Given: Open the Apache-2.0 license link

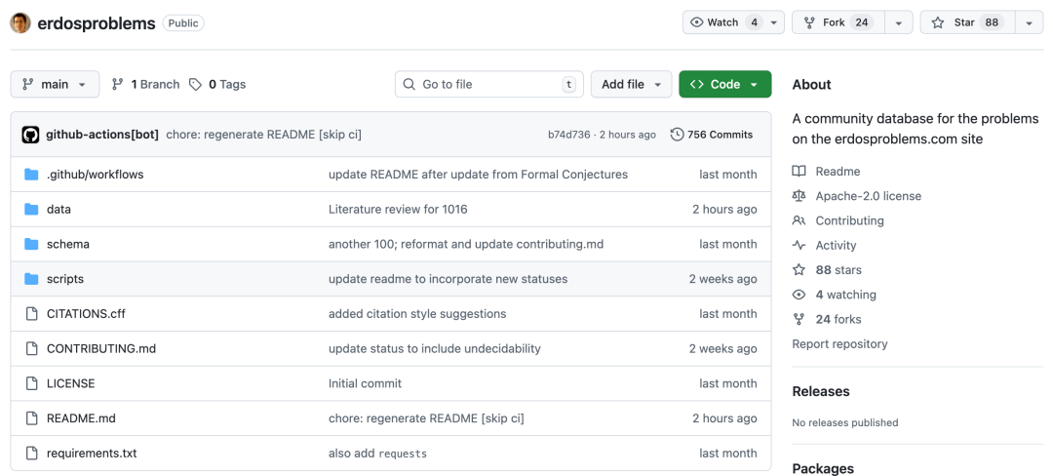Looking at the screenshot, I should tap(868, 196).
